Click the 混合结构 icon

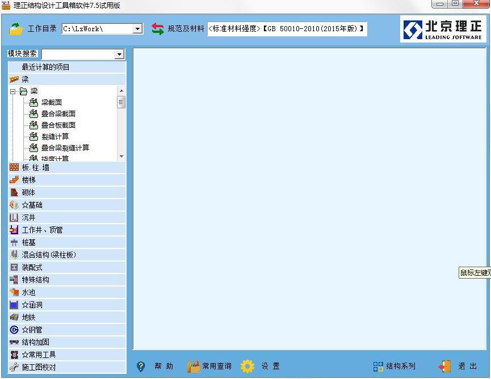click(14, 255)
